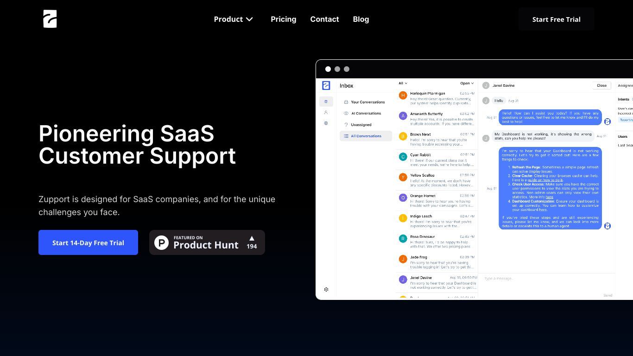
Task: Click the Zupport logo in the header
Action: click(50, 19)
